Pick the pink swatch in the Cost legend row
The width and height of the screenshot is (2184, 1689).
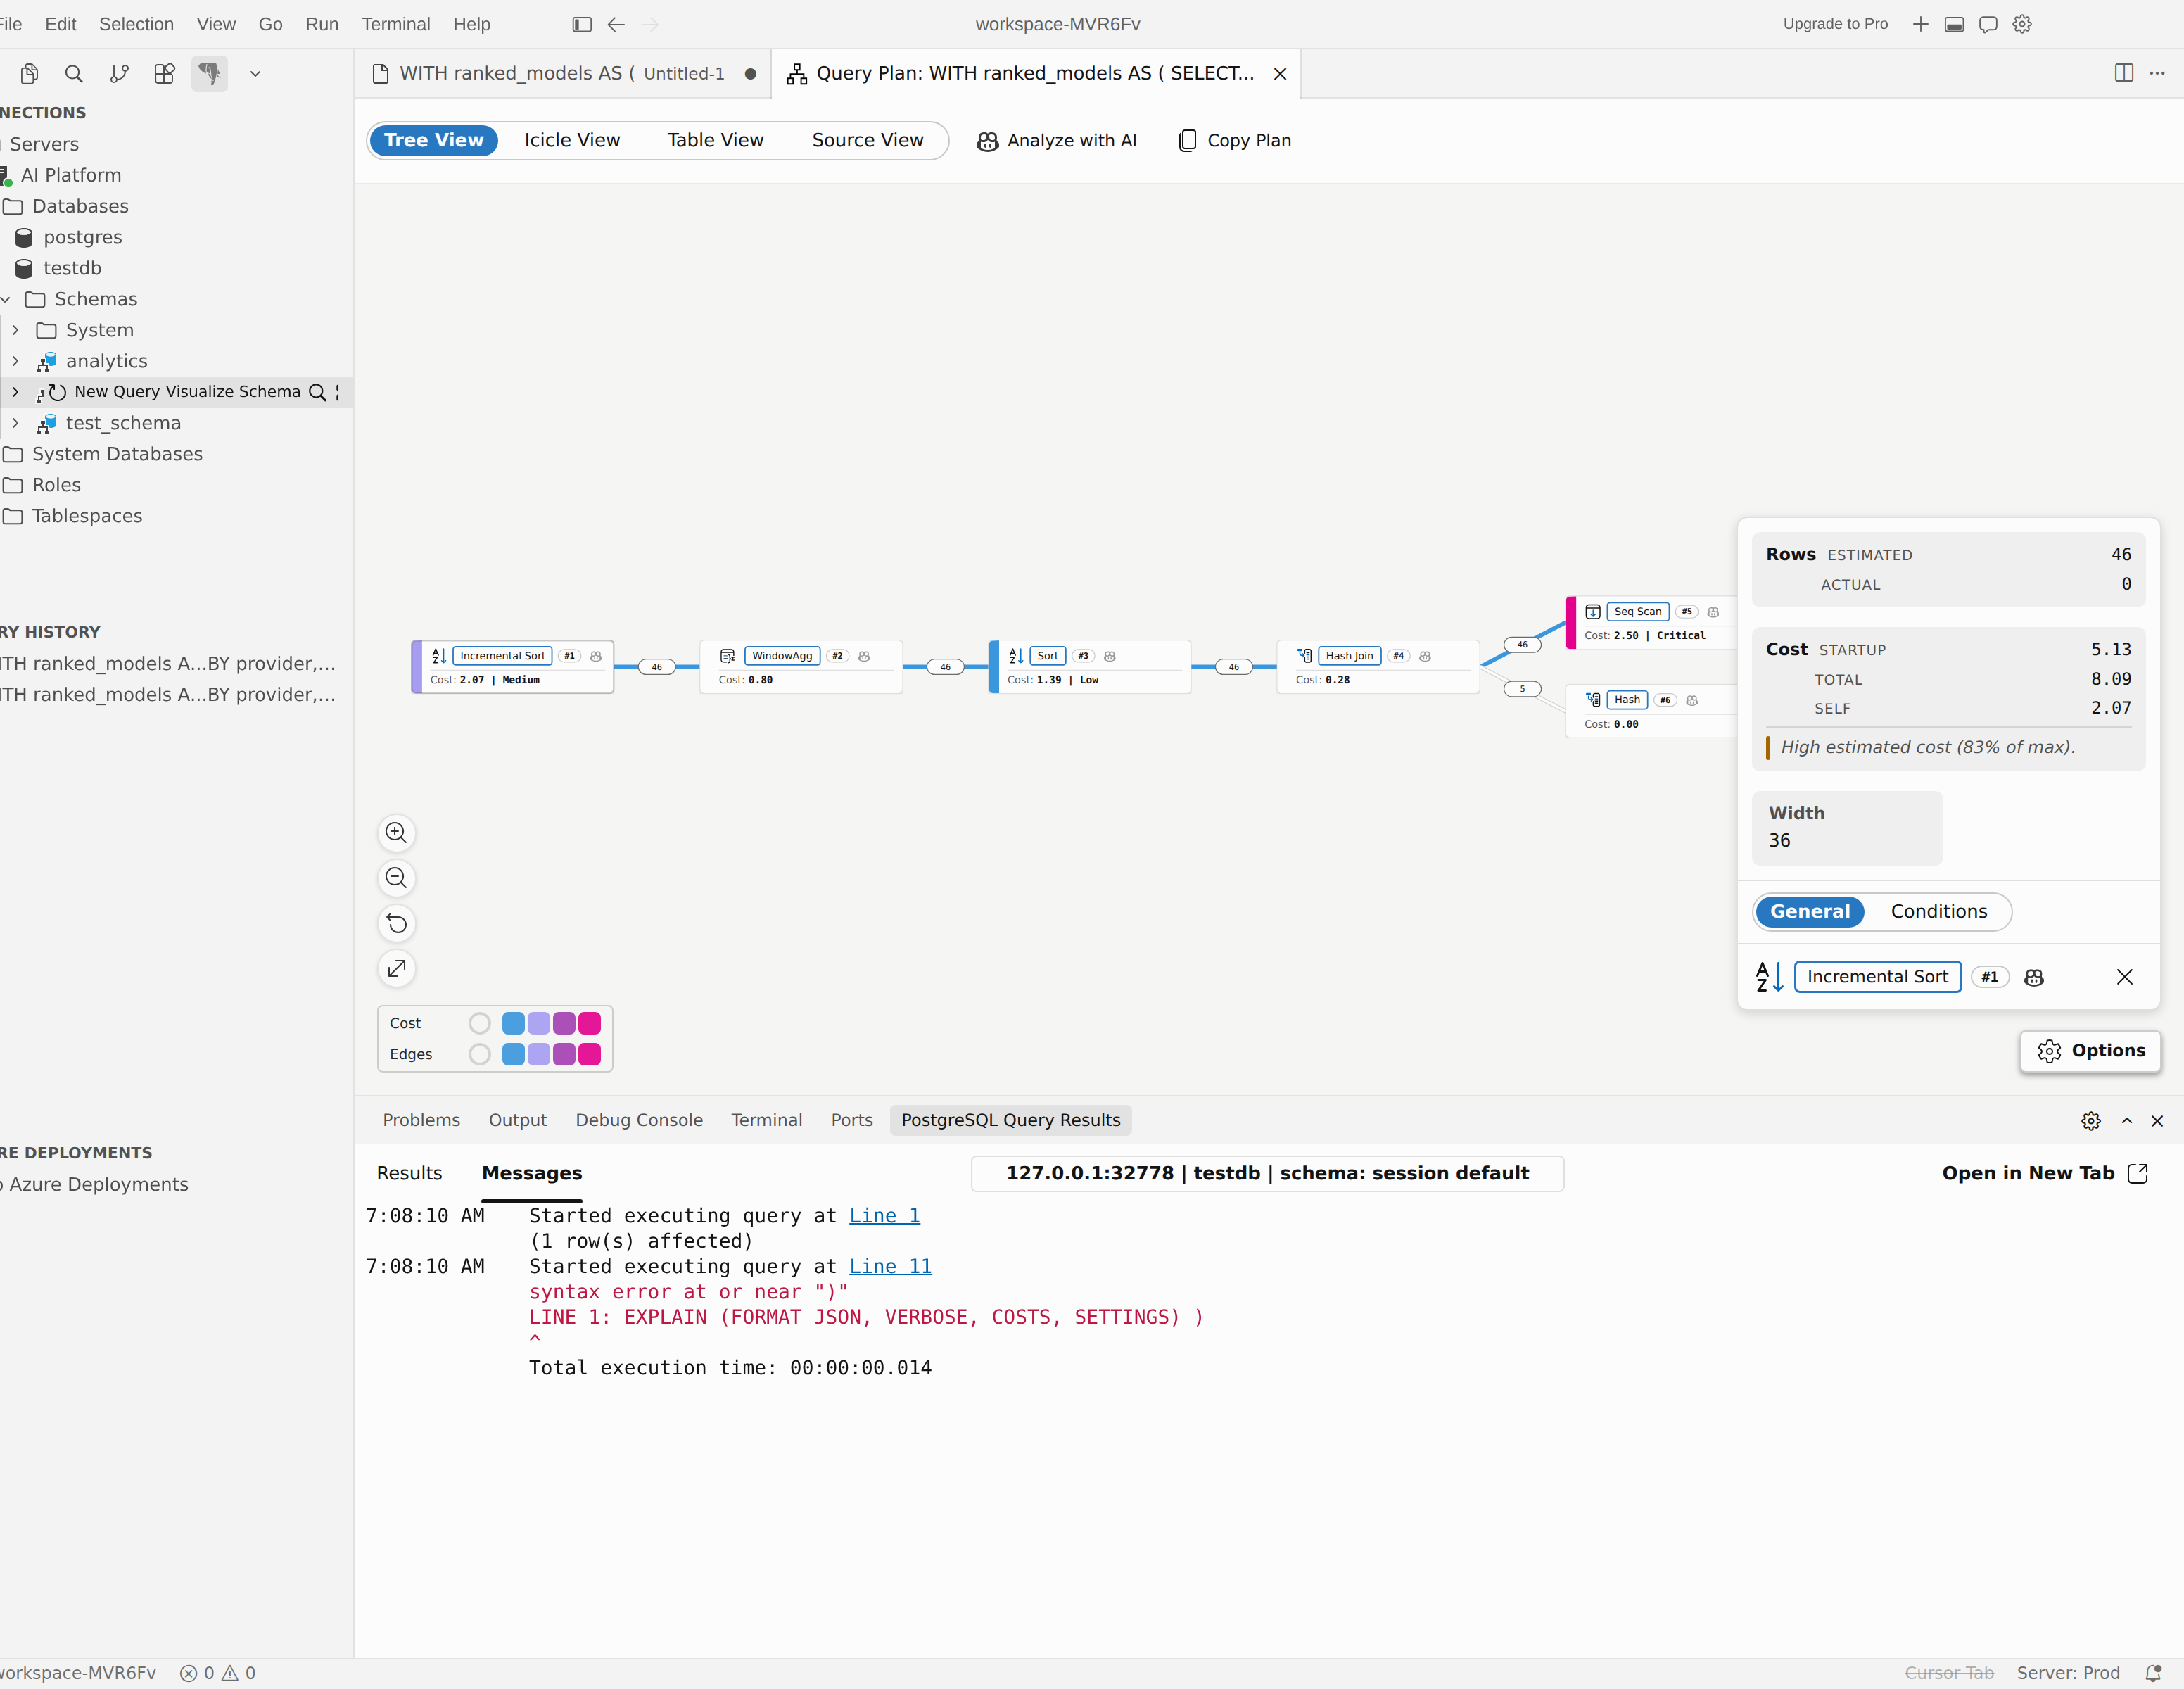click(x=590, y=1023)
